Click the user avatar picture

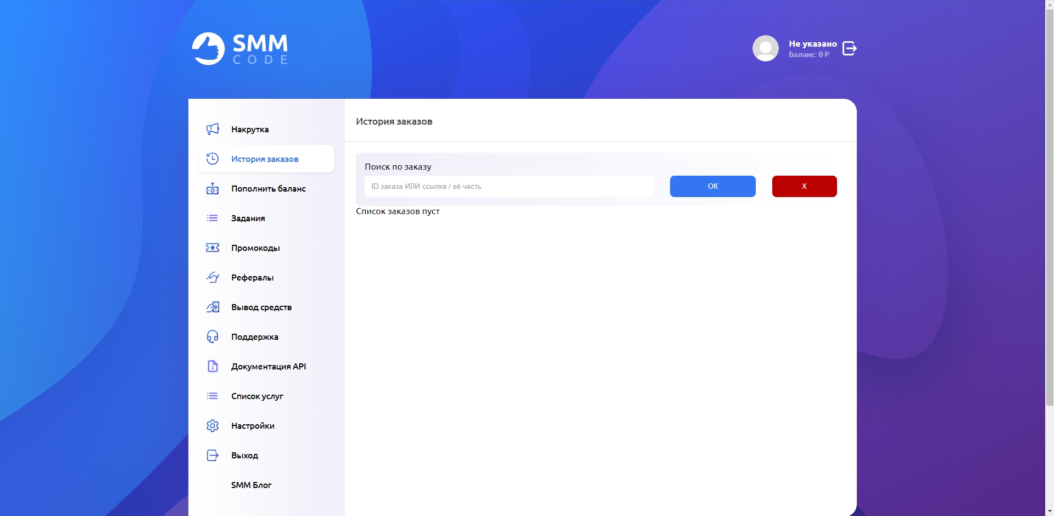tap(765, 48)
